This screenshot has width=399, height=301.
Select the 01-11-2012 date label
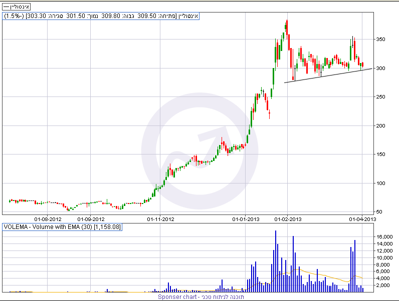tap(160, 219)
